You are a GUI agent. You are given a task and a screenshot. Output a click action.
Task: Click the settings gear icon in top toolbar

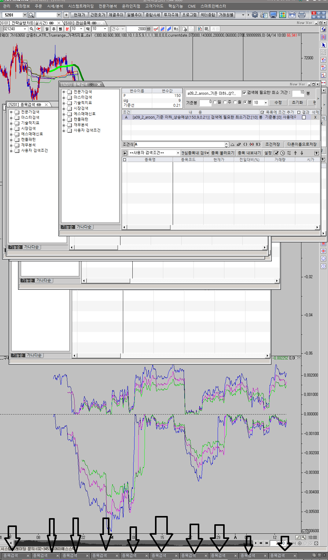click(x=255, y=15)
